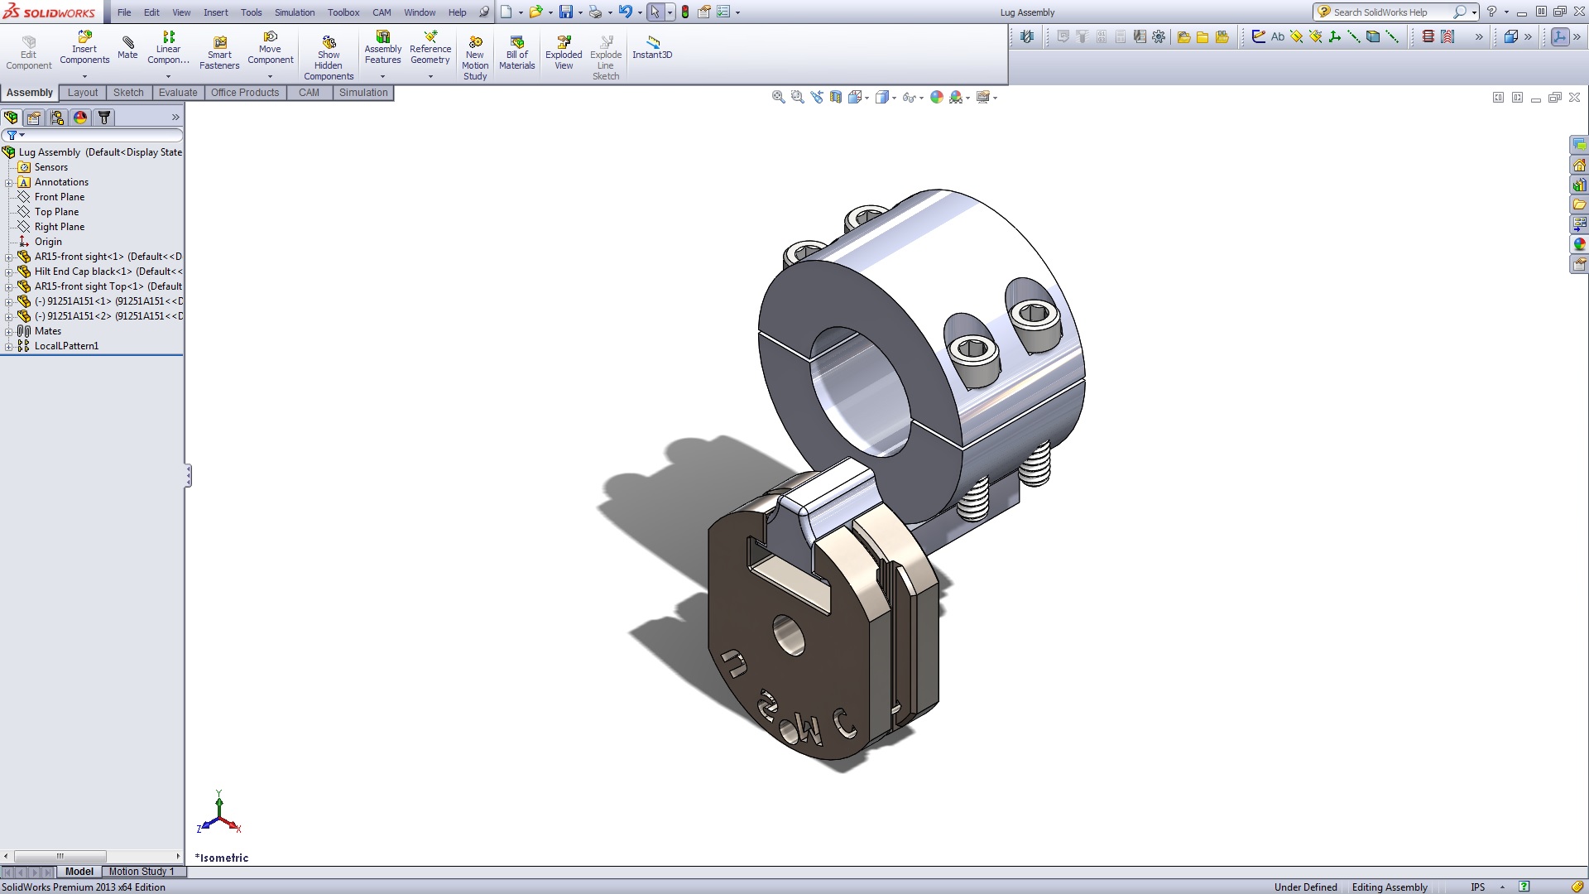The image size is (1589, 894).
Task: Open Design Library task pane tab
Action: coord(1580,185)
